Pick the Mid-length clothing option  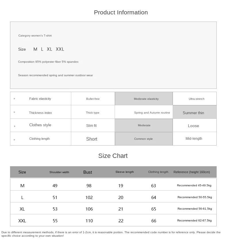point(194,139)
